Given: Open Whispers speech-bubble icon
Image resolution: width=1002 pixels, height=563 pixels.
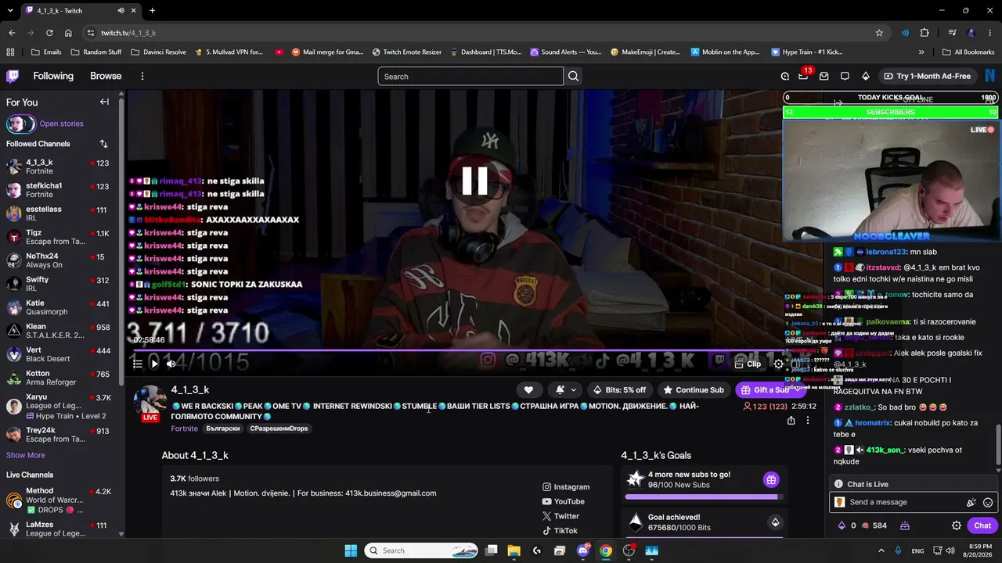Looking at the screenshot, I should [x=845, y=76].
